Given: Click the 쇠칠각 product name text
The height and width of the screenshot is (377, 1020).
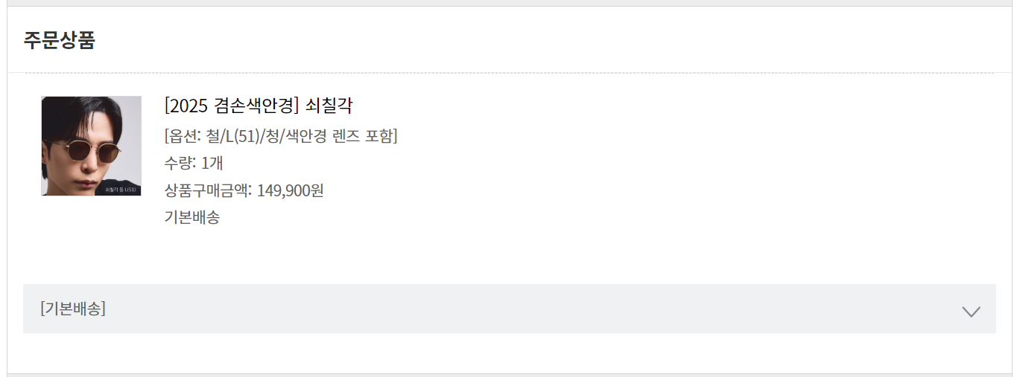Looking at the screenshot, I should [x=329, y=106].
